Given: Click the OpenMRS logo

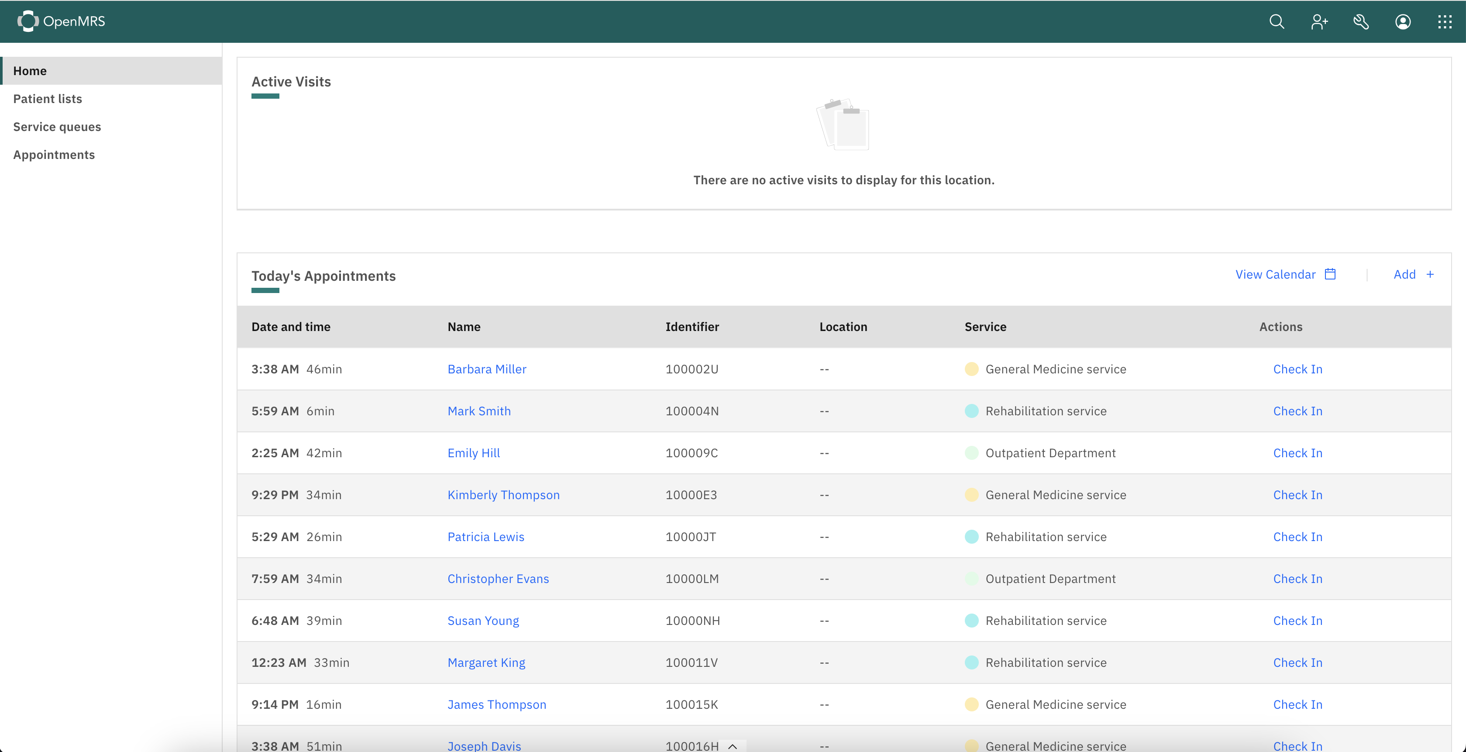Looking at the screenshot, I should [x=61, y=21].
